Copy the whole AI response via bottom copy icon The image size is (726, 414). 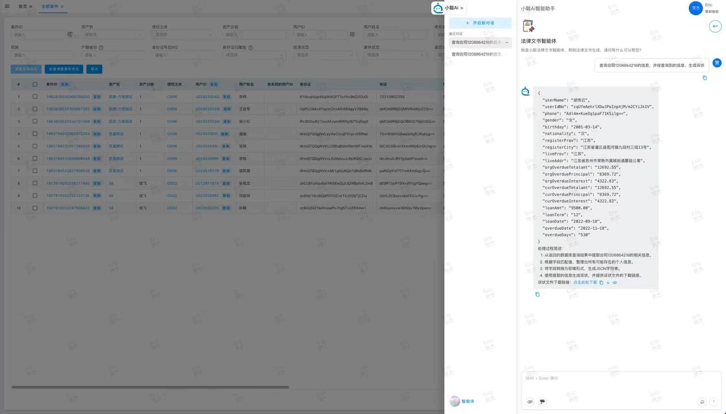[538, 295]
